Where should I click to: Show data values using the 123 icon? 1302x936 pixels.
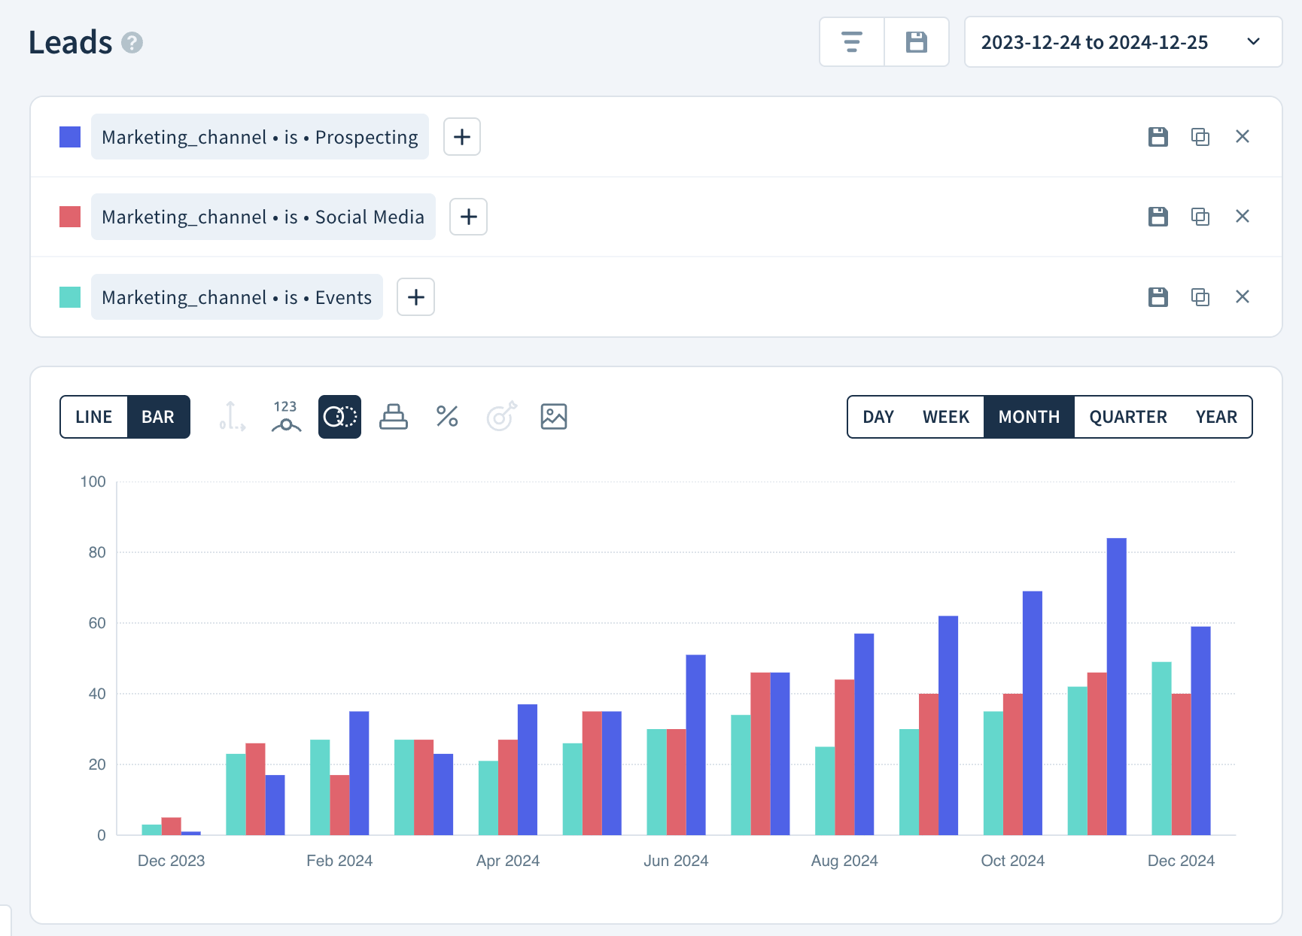point(284,416)
